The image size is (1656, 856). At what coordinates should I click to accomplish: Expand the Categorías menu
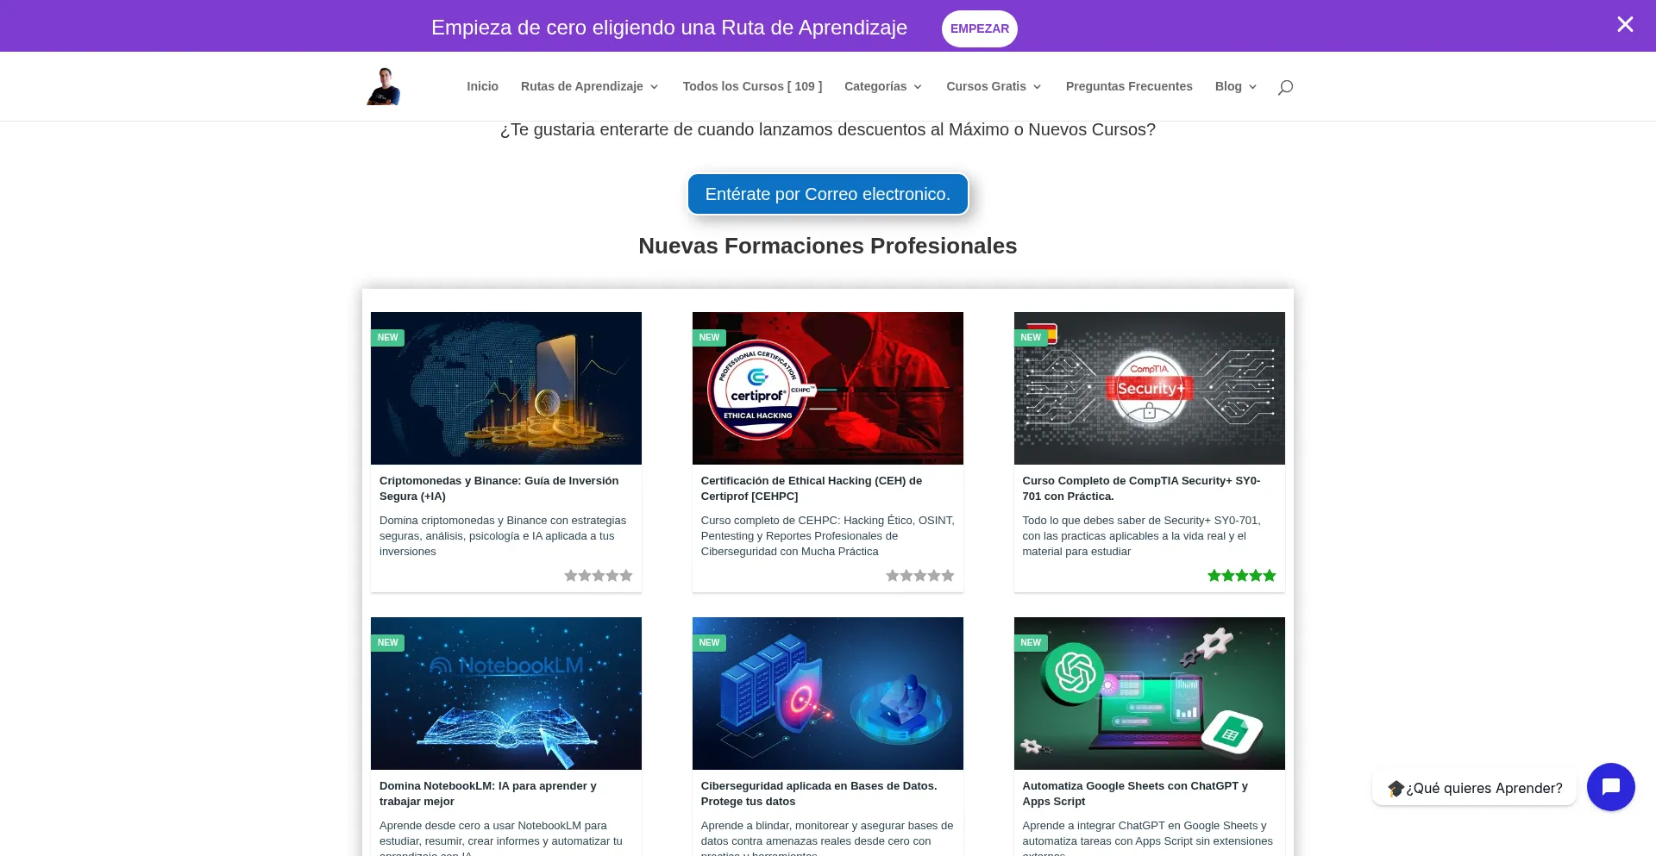(882, 86)
